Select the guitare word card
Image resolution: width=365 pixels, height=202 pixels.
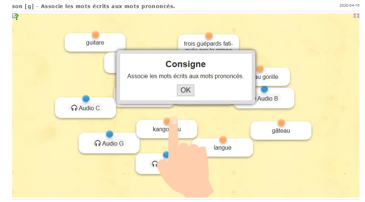[95, 43]
